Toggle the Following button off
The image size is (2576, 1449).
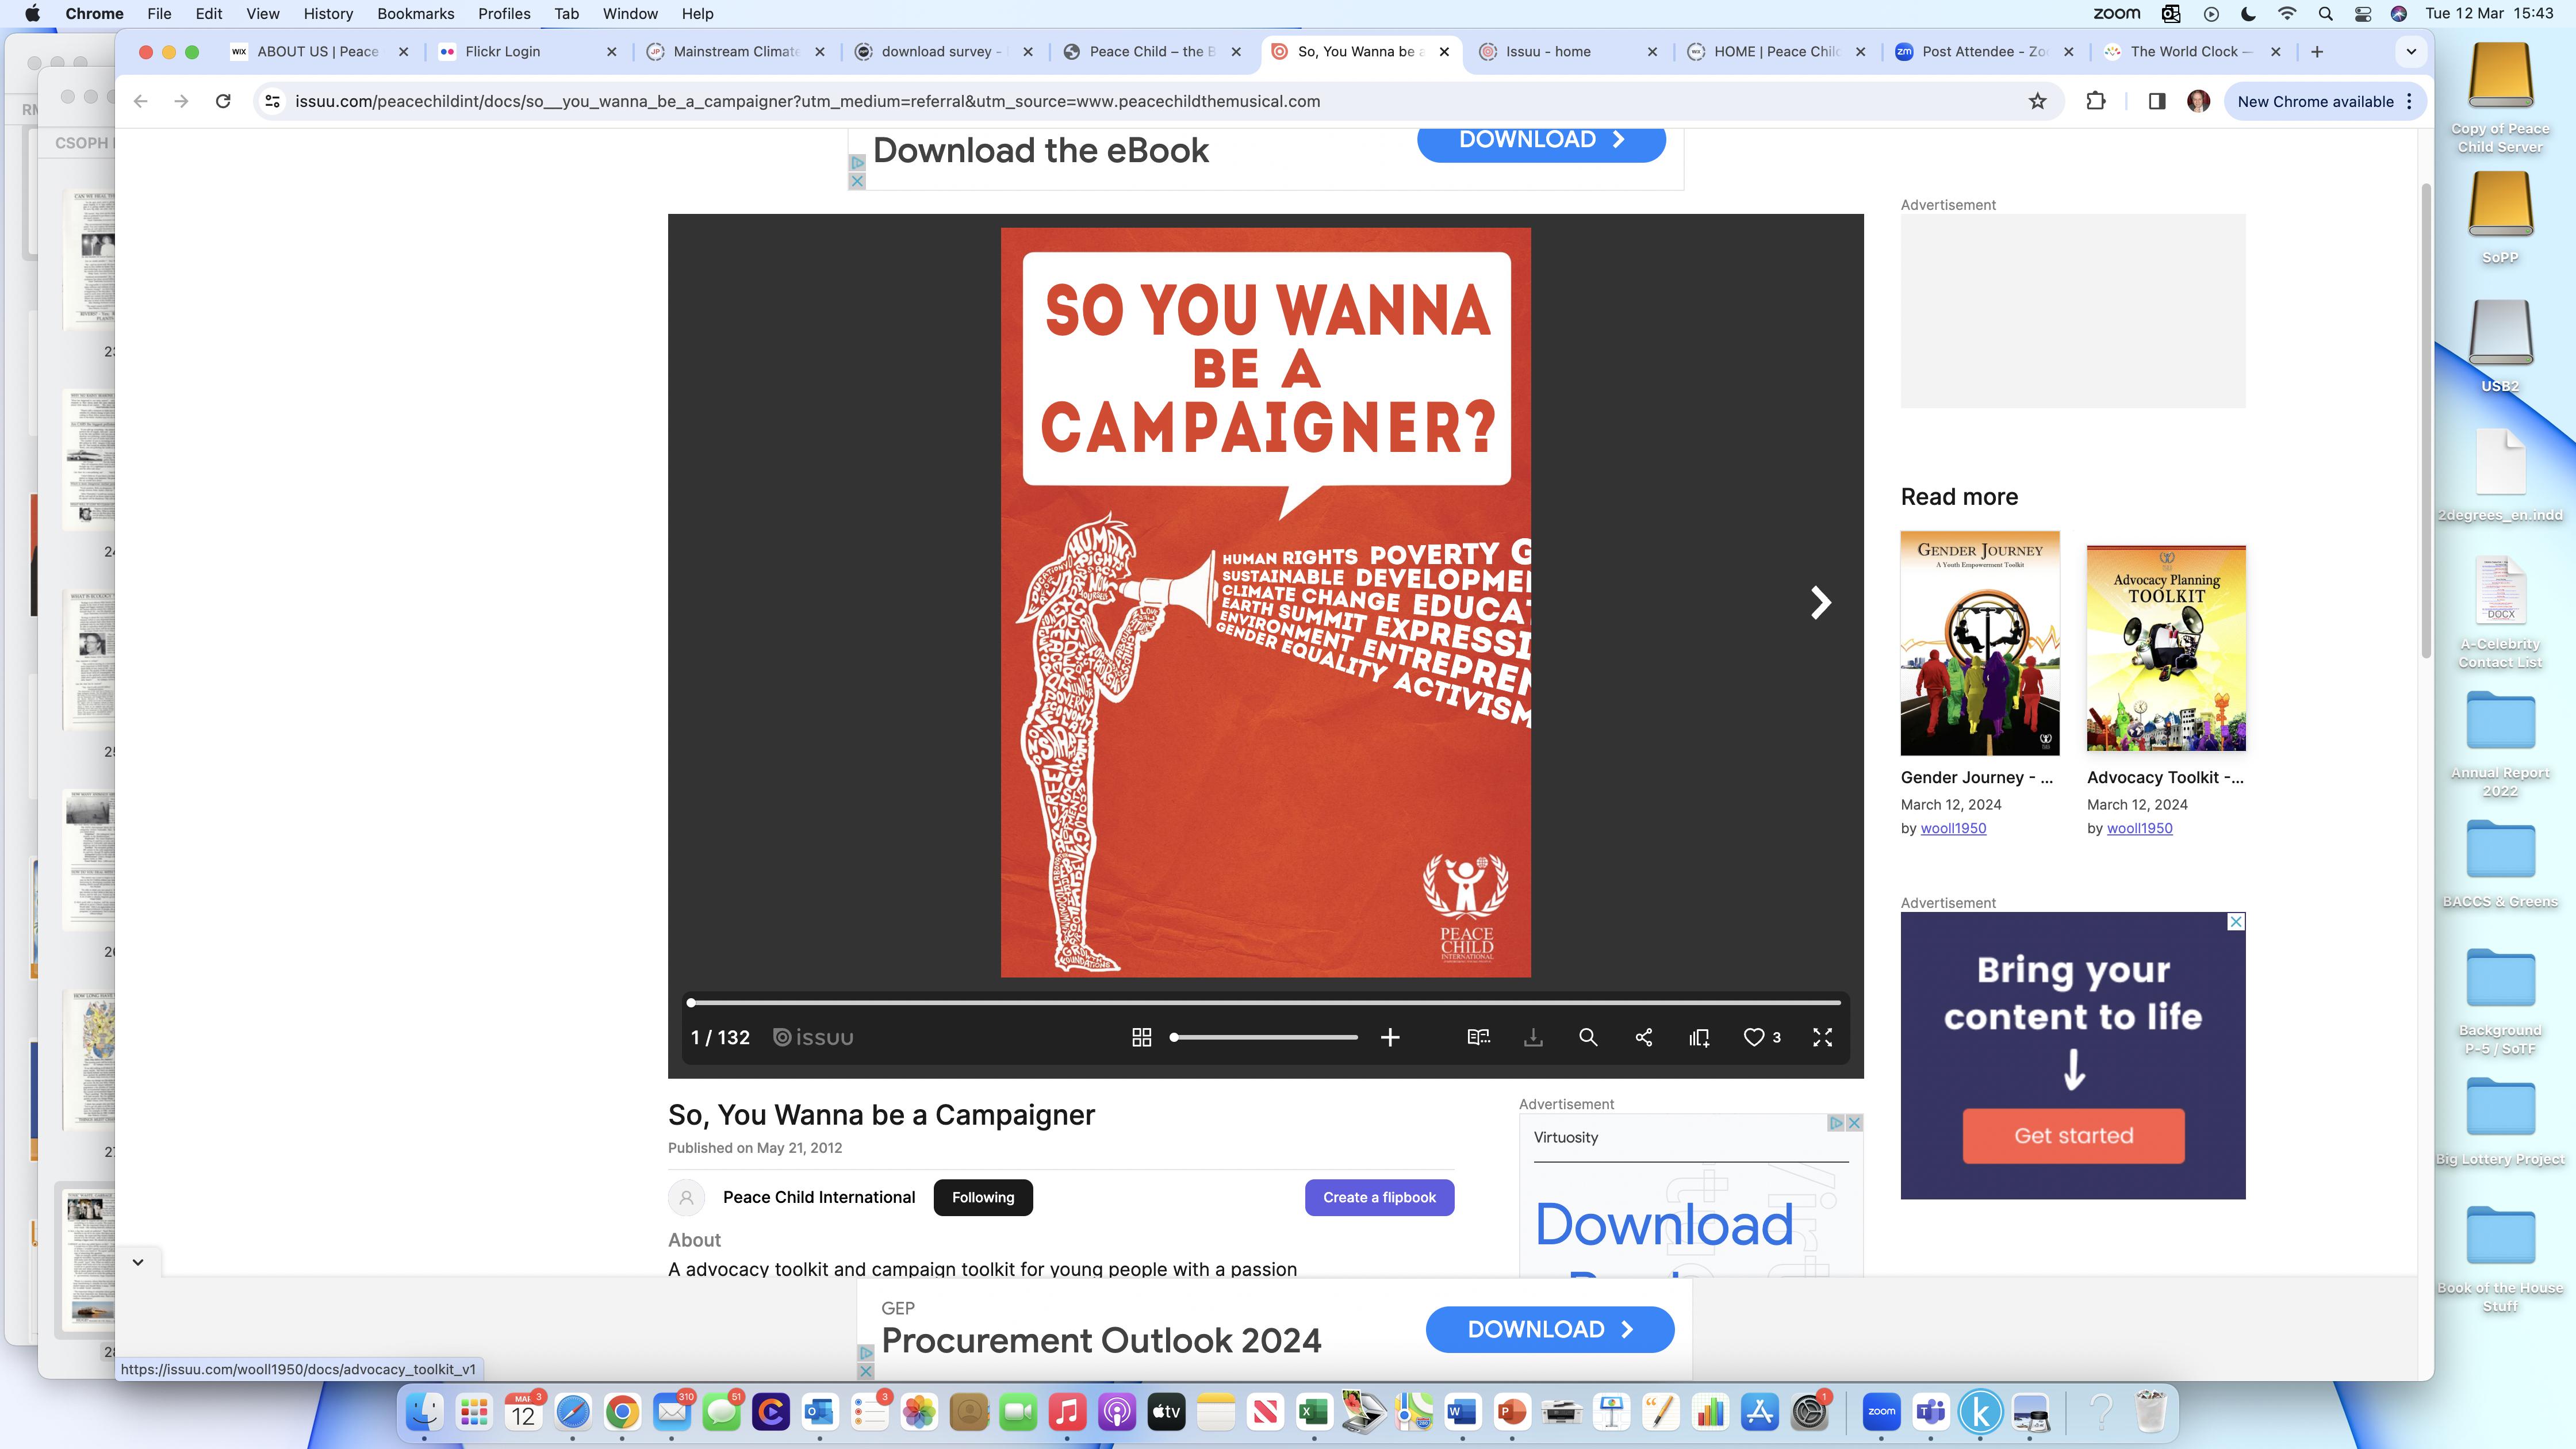coord(982,1197)
